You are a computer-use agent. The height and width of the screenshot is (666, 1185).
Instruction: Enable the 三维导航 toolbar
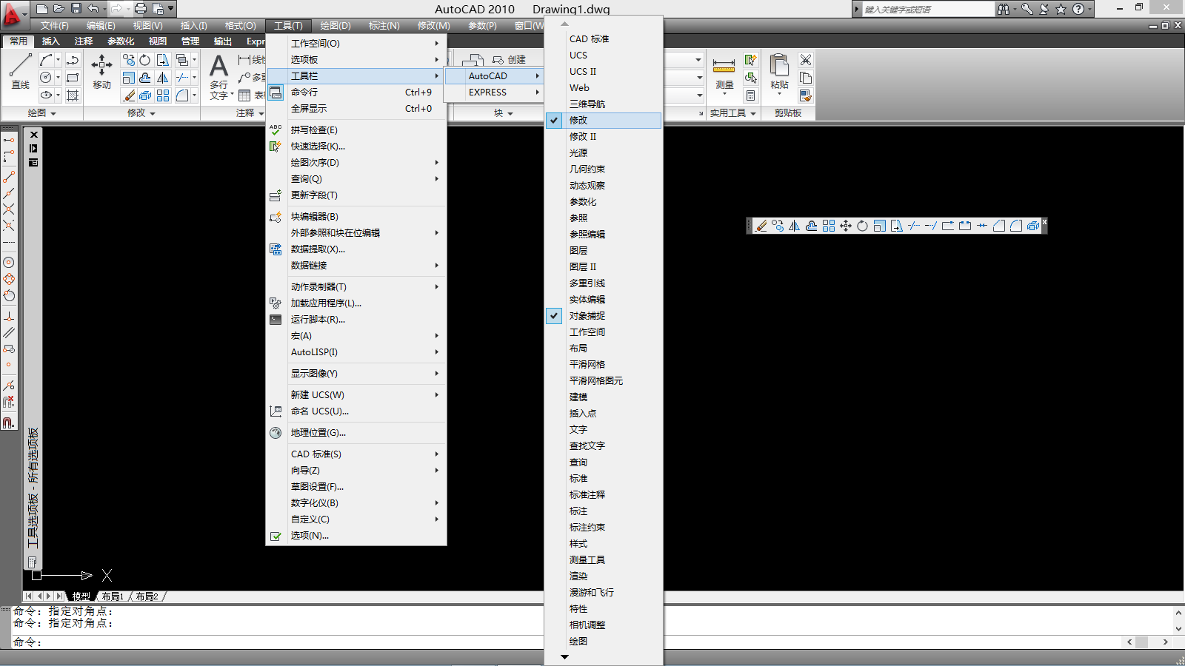point(603,104)
